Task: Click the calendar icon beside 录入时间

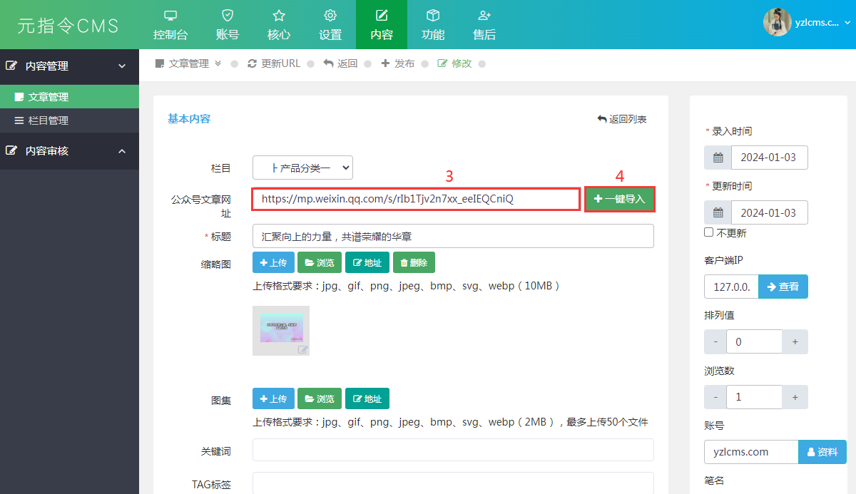Action: 718,158
